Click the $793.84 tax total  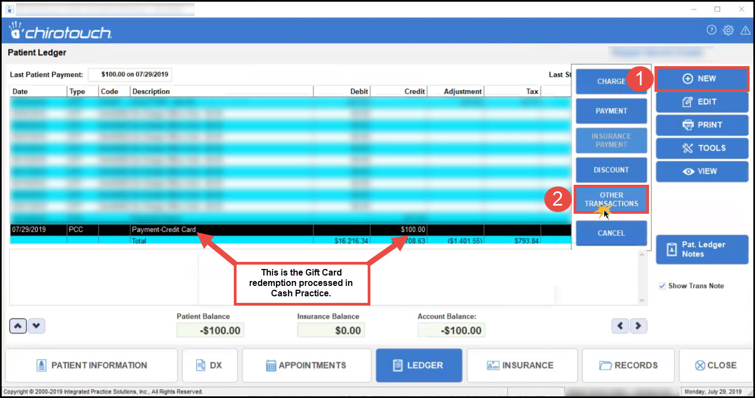tap(526, 241)
